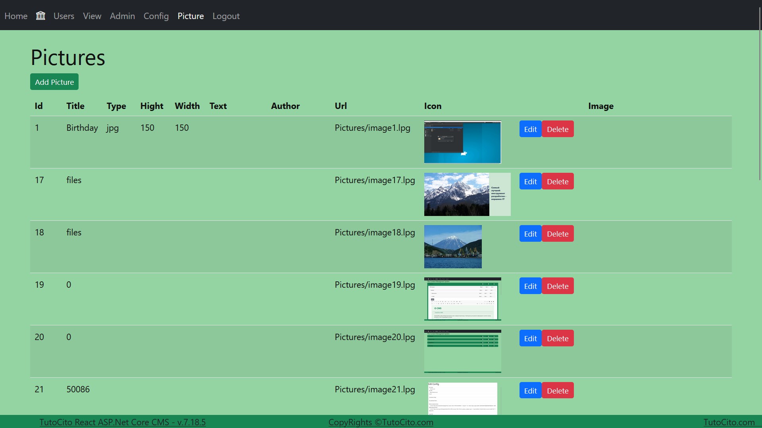Click the bank building icon in navbar
Image resolution: width=762 pixels, height=428 pixels.
tap(40, 16)
